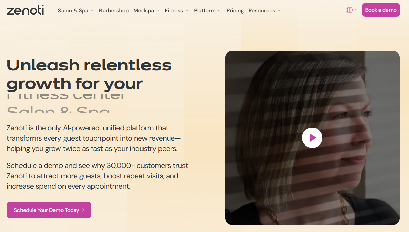This screenshot has width=409, height=232.
Task: Click the chevron next to globe icon
Action: point(356,10)
